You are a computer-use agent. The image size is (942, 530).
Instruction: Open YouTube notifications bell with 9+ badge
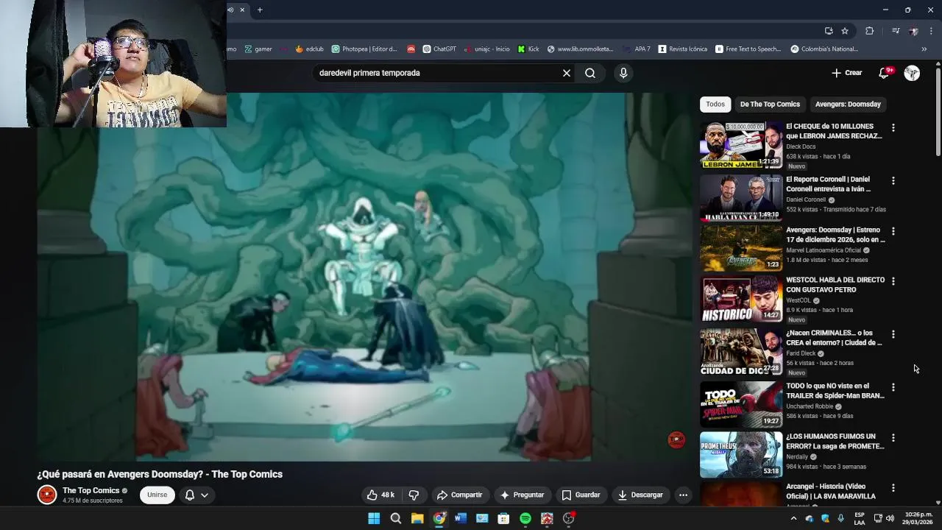point(885,72)
